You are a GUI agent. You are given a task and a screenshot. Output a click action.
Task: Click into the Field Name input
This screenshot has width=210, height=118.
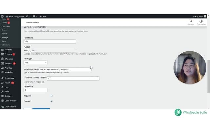(x=50, y=42)
